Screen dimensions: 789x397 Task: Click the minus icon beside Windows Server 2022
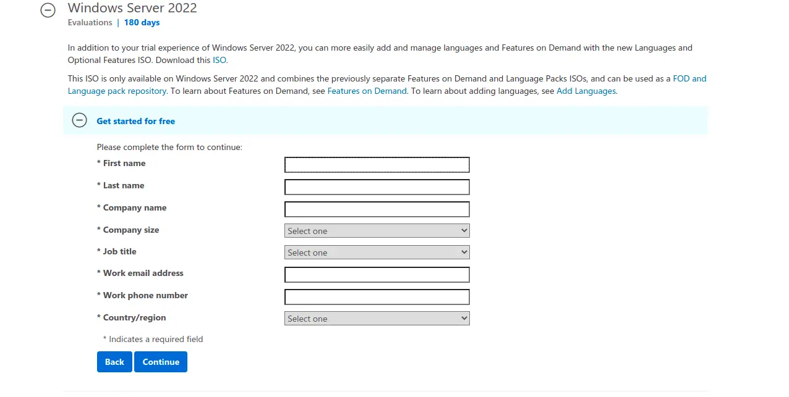[x=48, y=10]
